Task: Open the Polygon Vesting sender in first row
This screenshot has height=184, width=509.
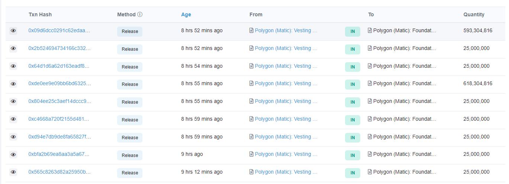Action: click(286, 30)
